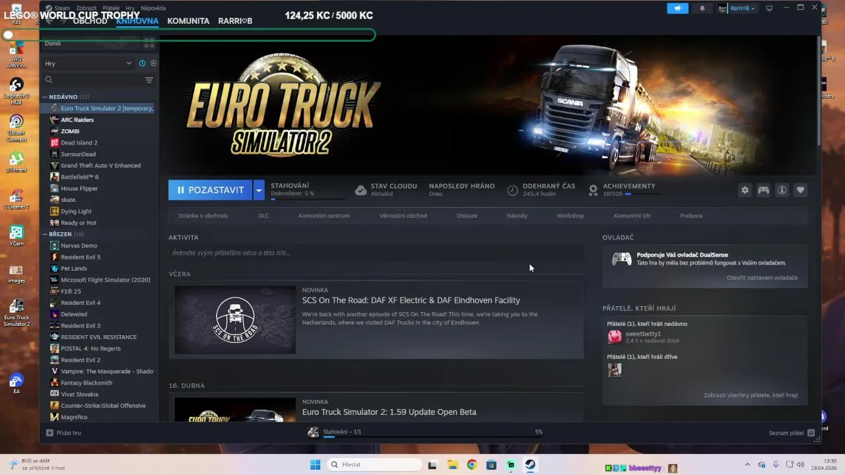Click the Pet Lands game icon

pyautogui.click(x=55, y=269)
